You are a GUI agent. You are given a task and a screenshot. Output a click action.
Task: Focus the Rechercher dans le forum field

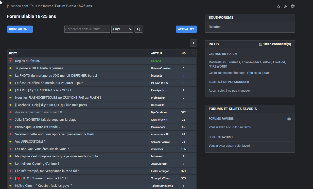pos(87,29)
